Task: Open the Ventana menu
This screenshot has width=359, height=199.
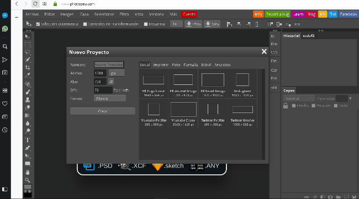Action: pyautogui.click(x=156, y=14)
